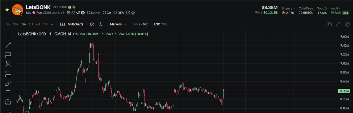This screenshot has width=353, height=113.
Task: Set chart currency to USD
Action: click(x=157, y=24)
